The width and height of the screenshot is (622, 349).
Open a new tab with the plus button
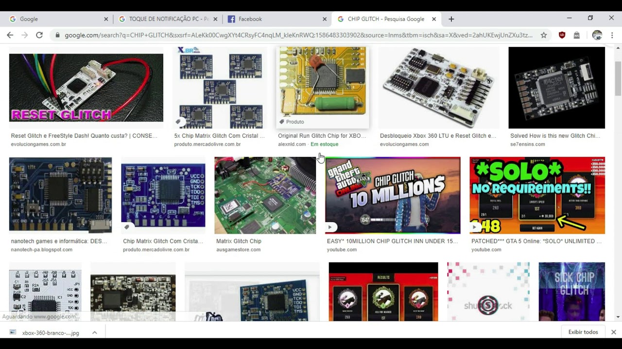451,19
